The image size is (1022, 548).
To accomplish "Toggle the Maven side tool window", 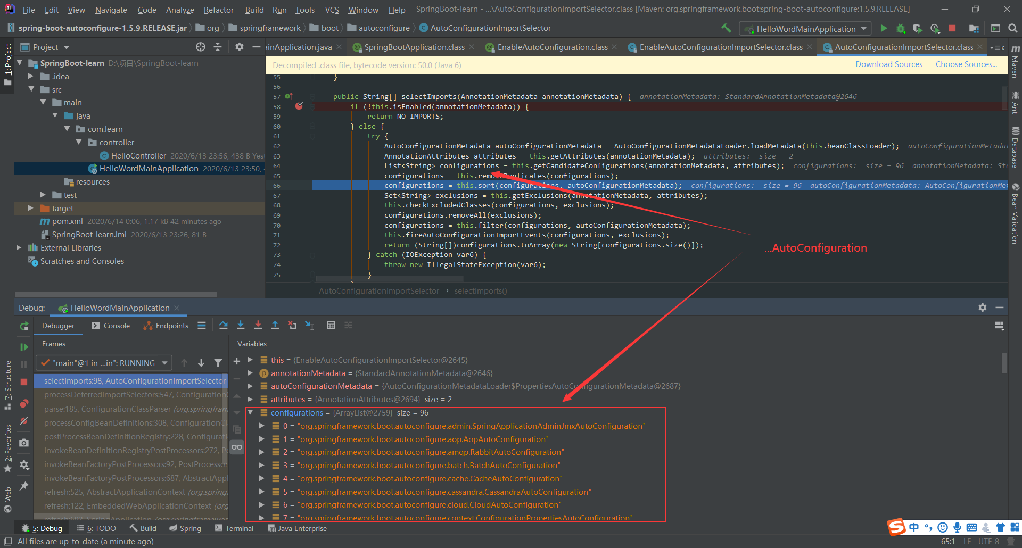I will 1015,62.
